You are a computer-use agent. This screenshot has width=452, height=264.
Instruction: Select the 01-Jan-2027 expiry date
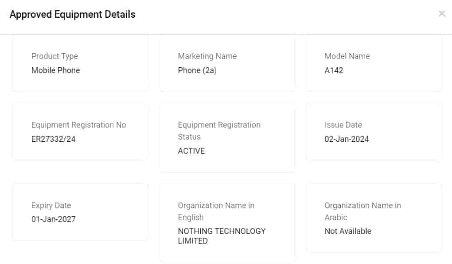click(x=53, y=219)
